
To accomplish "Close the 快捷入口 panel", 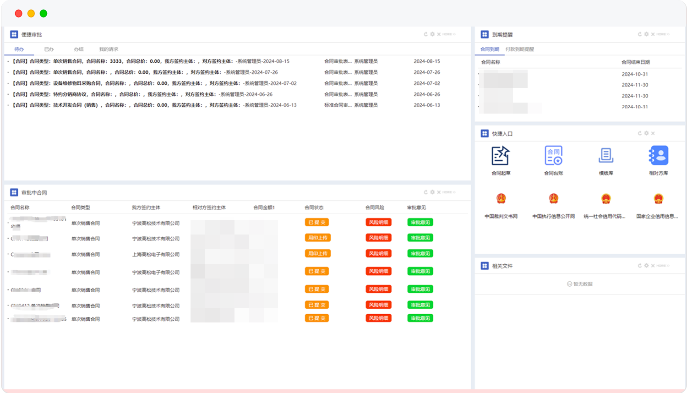I will click(x=653, y=133).
